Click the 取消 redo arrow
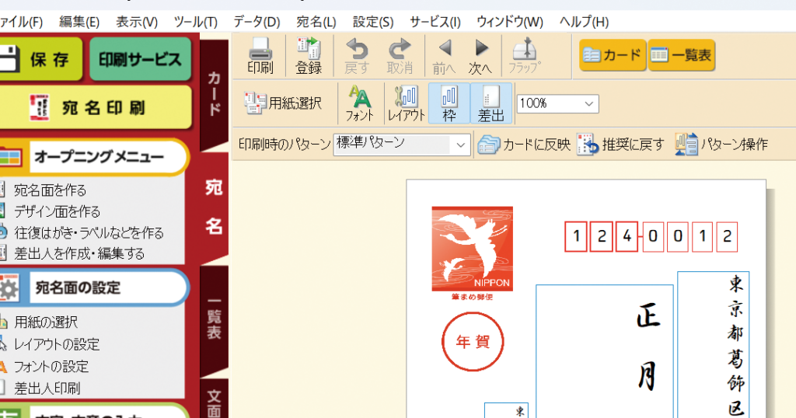This screenshot has height=418, width=796. tap(400, 55)
